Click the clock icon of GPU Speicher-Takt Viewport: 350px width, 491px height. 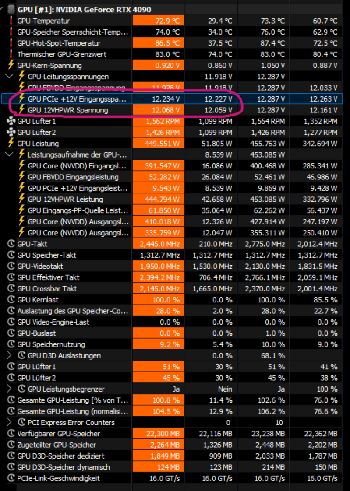click(11, 255)
